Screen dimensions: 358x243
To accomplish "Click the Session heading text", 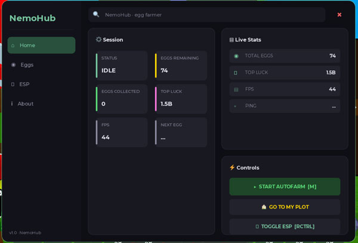I will point(113,40).
